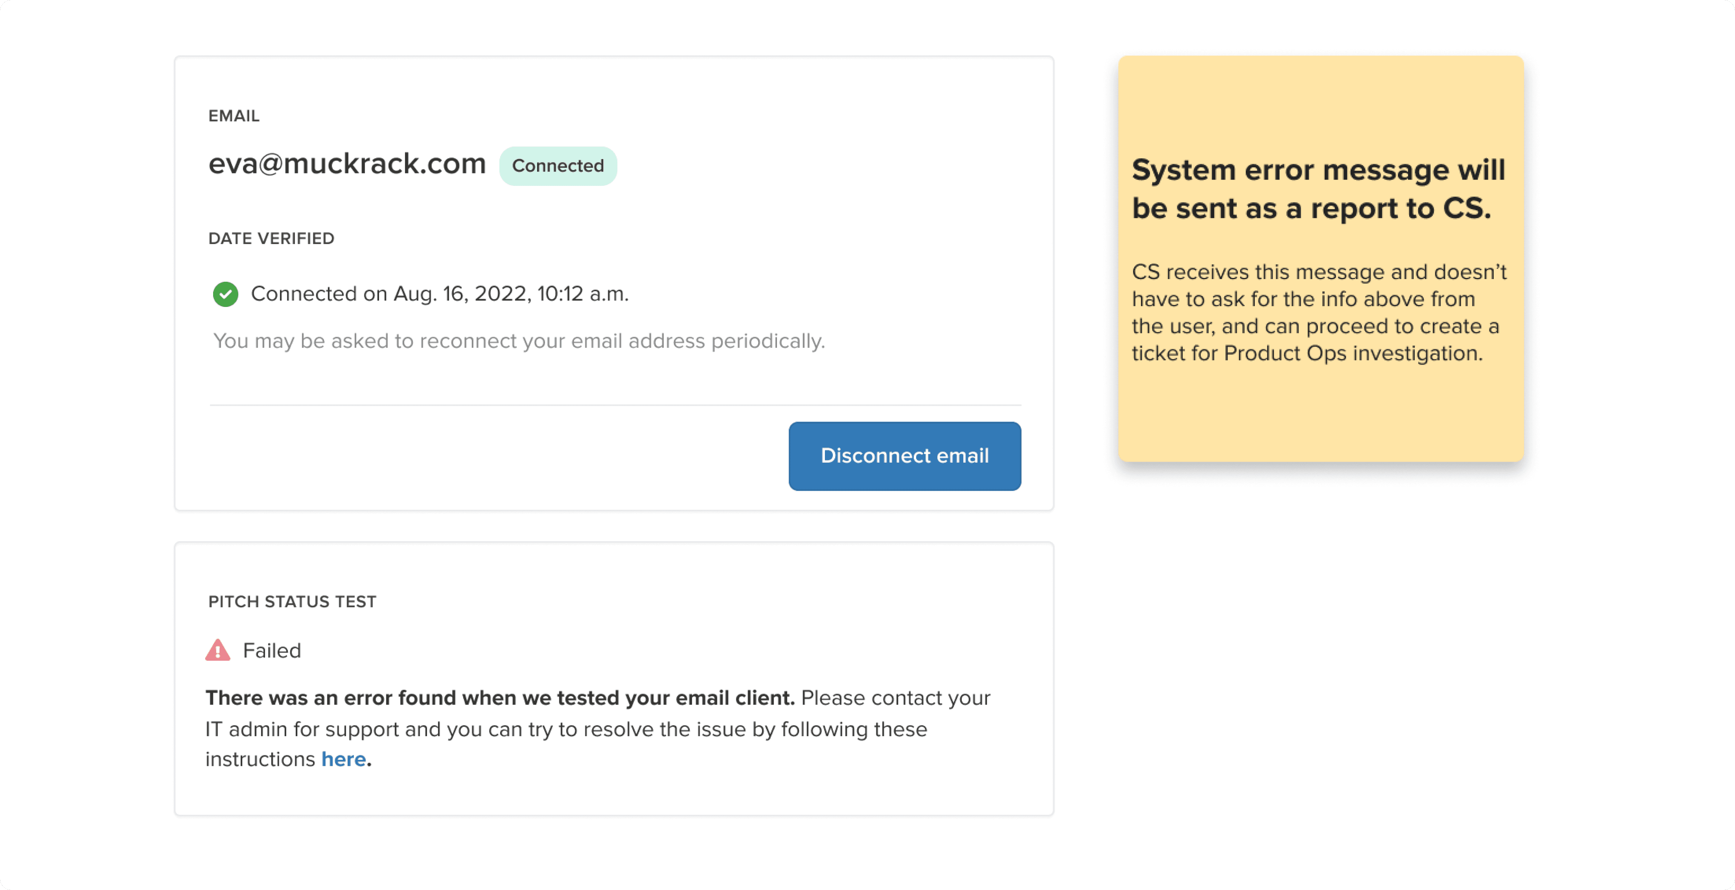The height and width of the screenshot is (890, 1735).
Task: Click the bold email client error message
Action: click(500, 697)
